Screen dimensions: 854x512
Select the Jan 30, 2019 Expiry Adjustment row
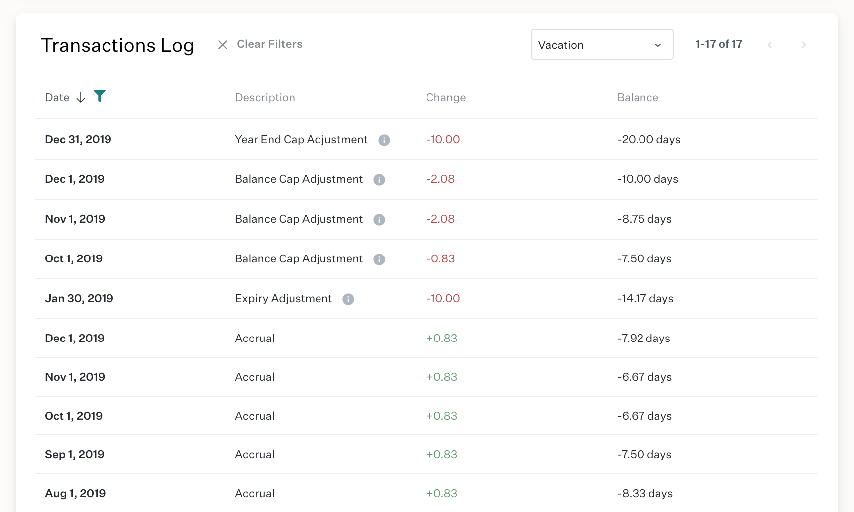click(x=427, y=299)
